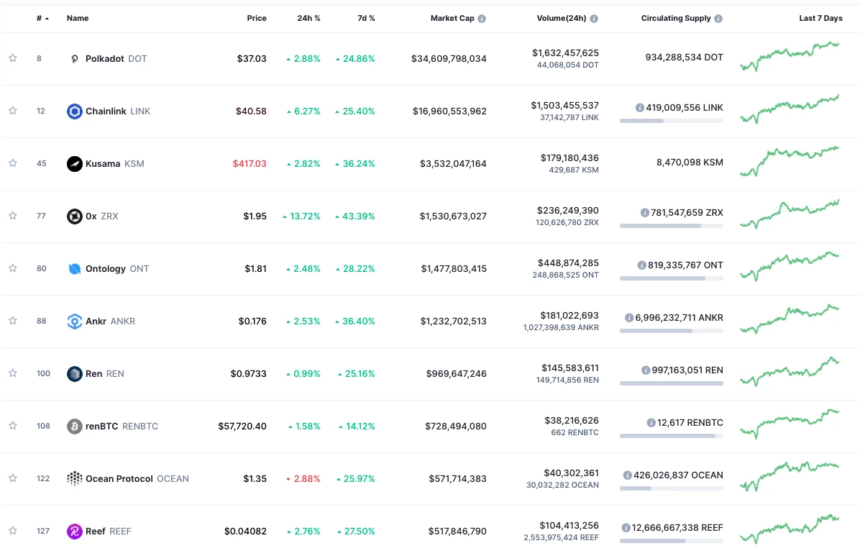The height and width of the screenshot is (556, 860).
Task: Click info icon beside REEF supply
Action: coord(626,528)
